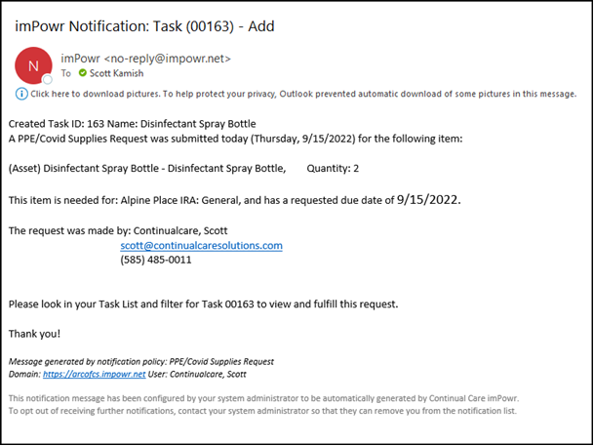Click the Created Task ID line
594x446 pixels.
(x=133, y=124)
